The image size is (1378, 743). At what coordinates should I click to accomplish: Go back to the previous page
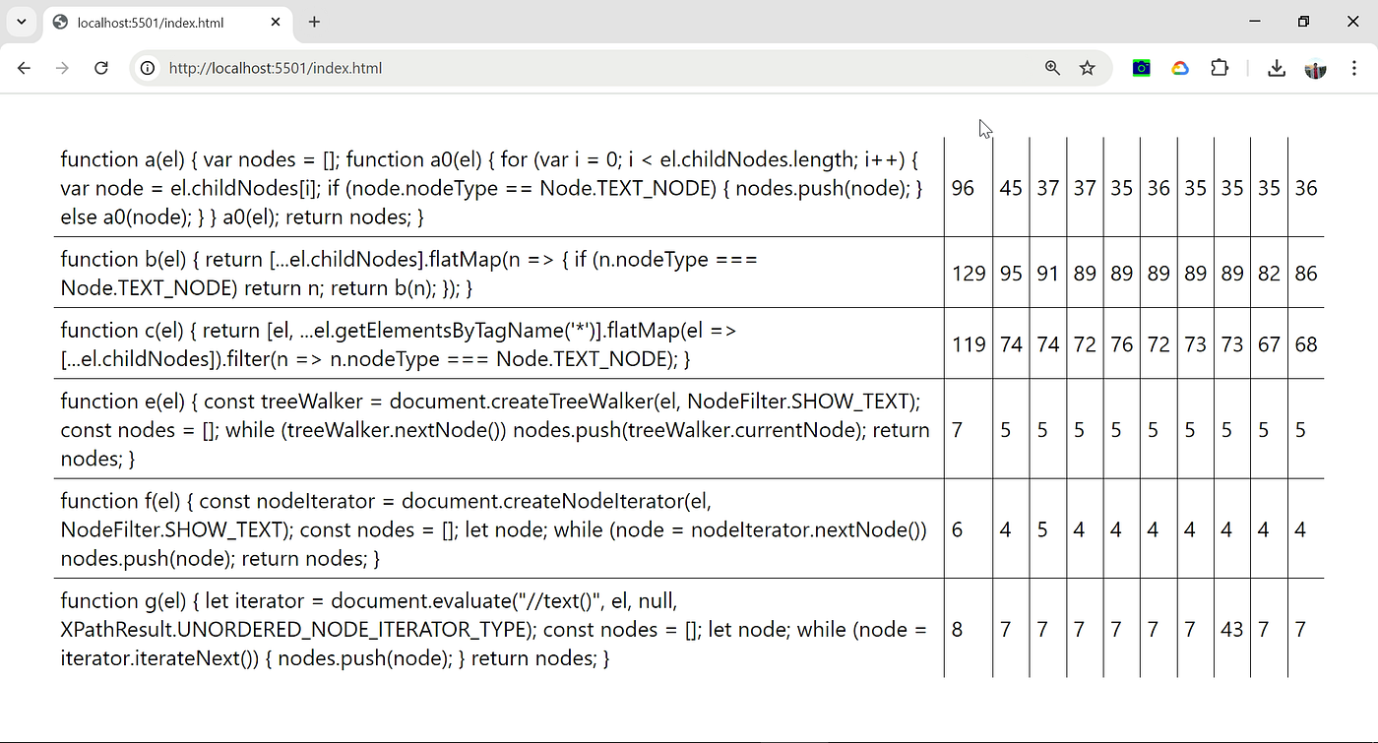pyautogui.click(x=24, y=68)
